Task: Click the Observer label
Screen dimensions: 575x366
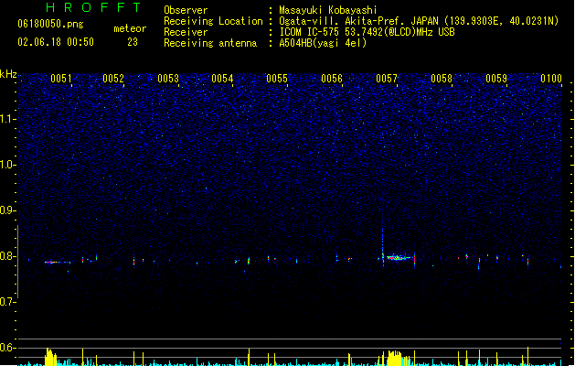Action: pyautogui.click(x=186, y=10)
